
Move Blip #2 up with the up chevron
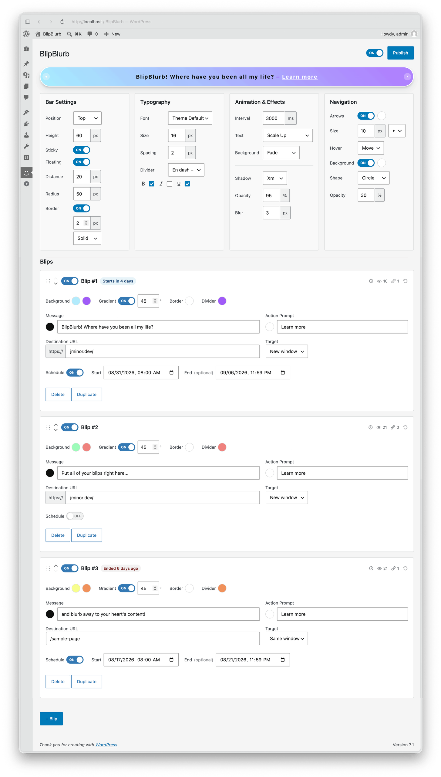point(56,425)
